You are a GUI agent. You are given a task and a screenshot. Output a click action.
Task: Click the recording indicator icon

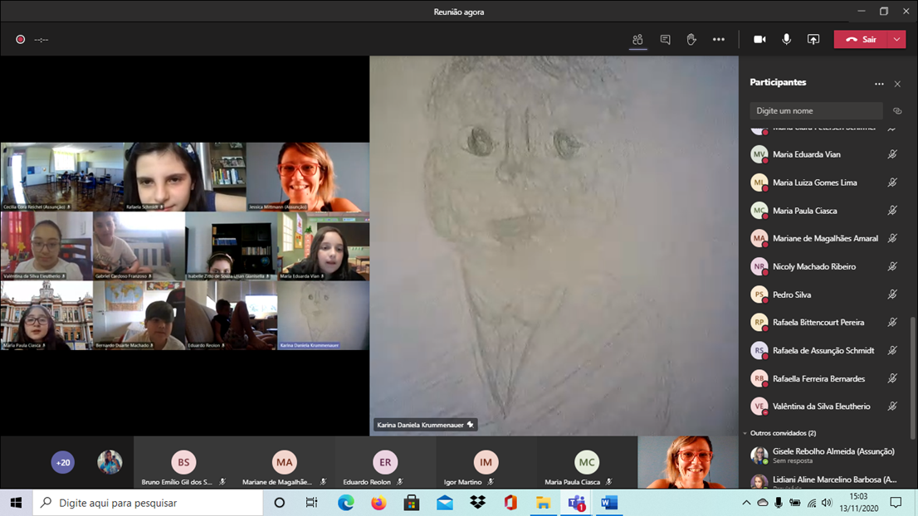click(21, 39)
